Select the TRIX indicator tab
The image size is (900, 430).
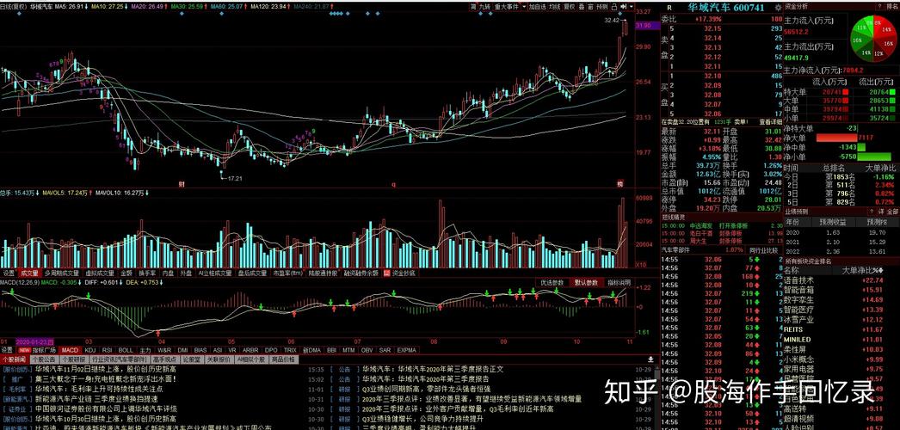291,350
